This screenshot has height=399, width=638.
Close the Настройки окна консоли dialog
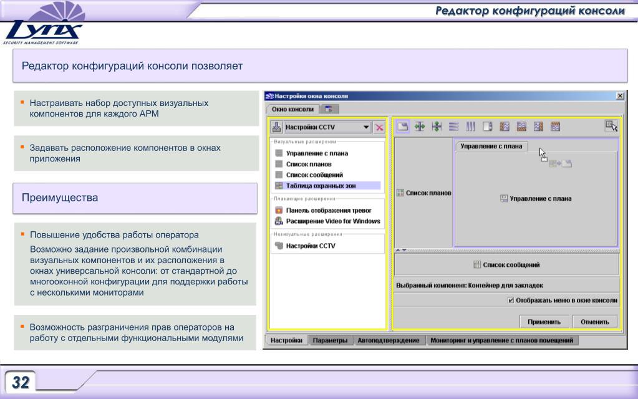point(620,96)
